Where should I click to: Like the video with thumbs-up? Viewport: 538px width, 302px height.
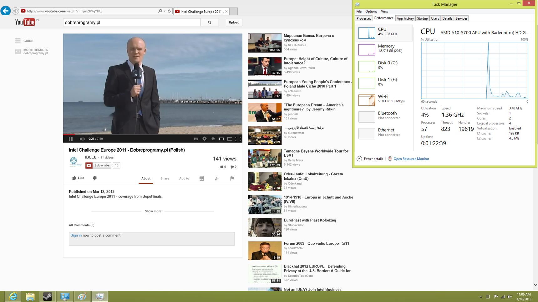click(x=78, y=178)
